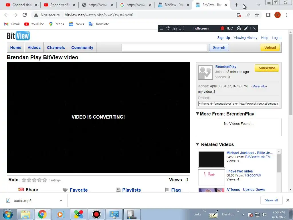Viewport: 293px width, 220px height.
Task: Click the volume speaker tray icon
Action: point(264,214)
